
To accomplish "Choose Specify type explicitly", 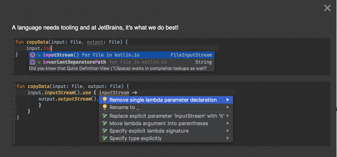I will click(166, 138).
